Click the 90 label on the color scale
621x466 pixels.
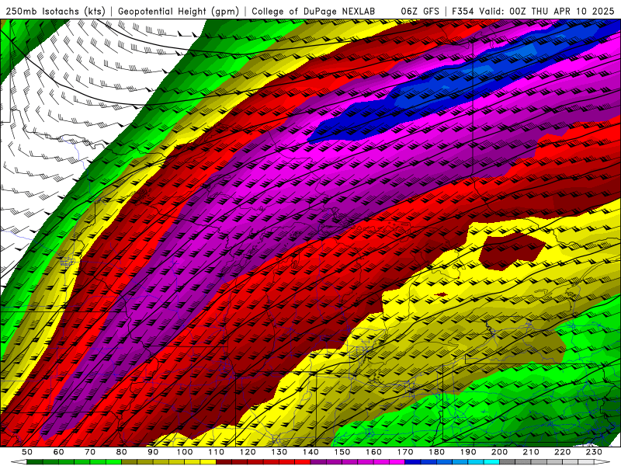(x=153, y=452)
